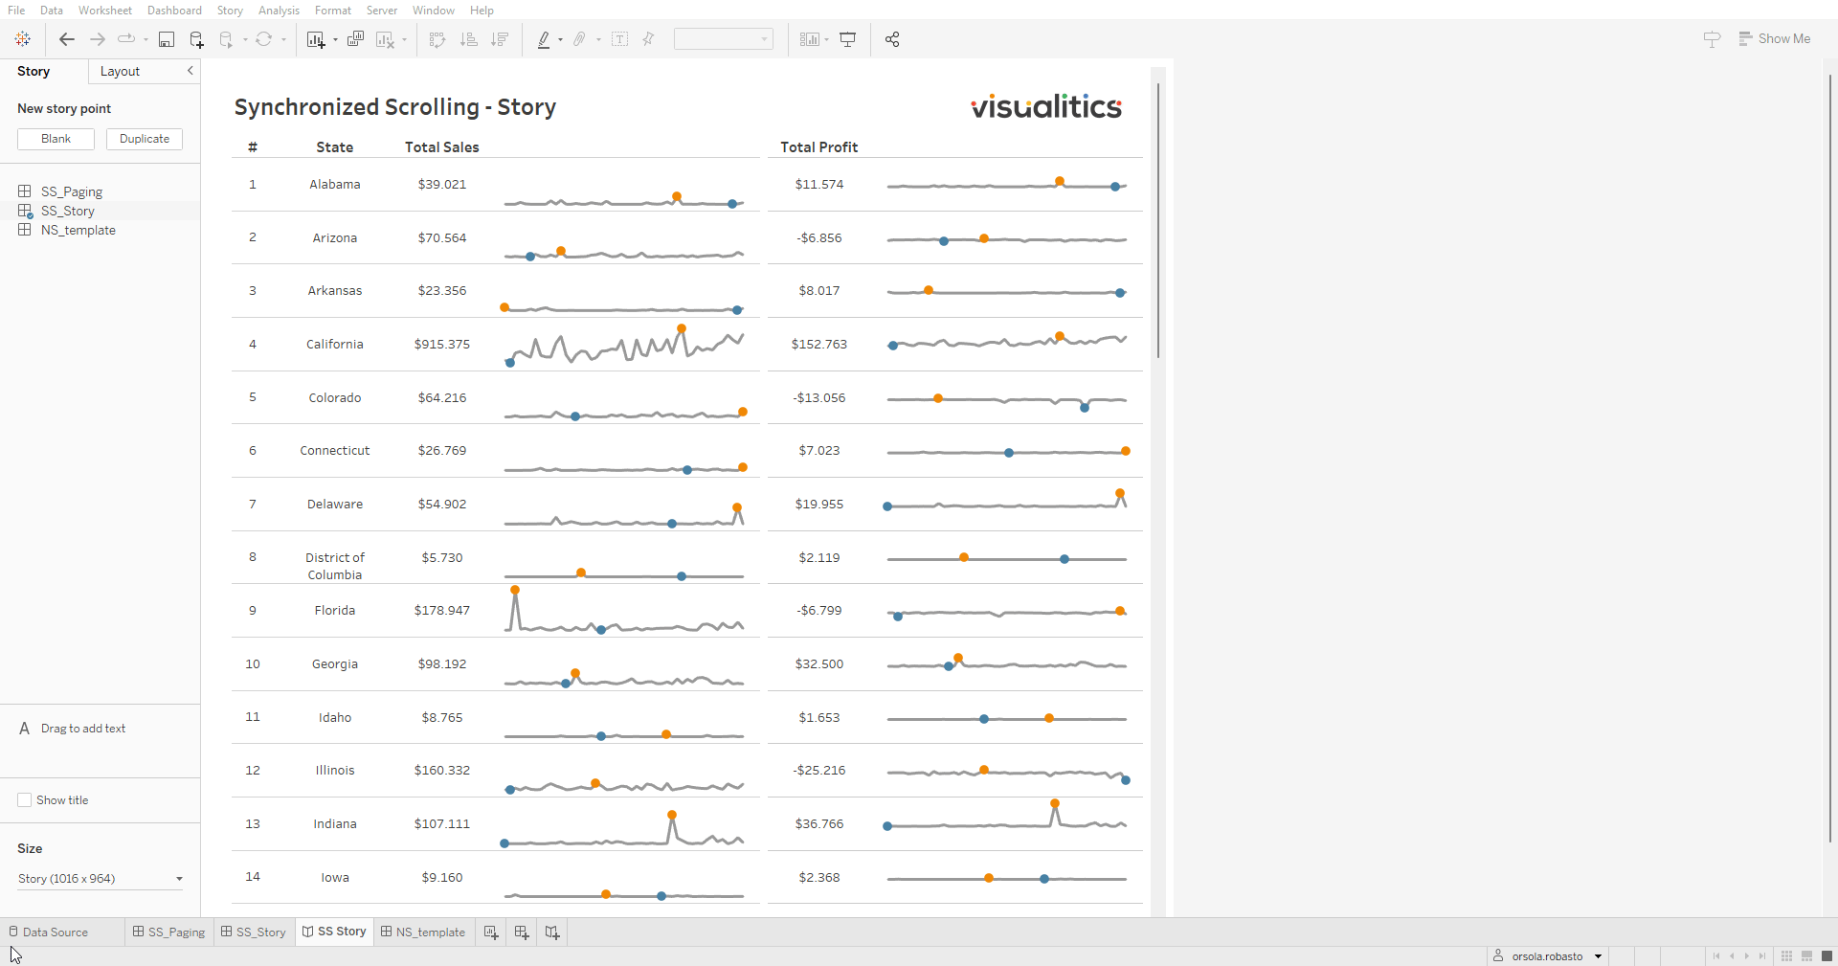Click the Swap rows and columns icon

point(437,39)
